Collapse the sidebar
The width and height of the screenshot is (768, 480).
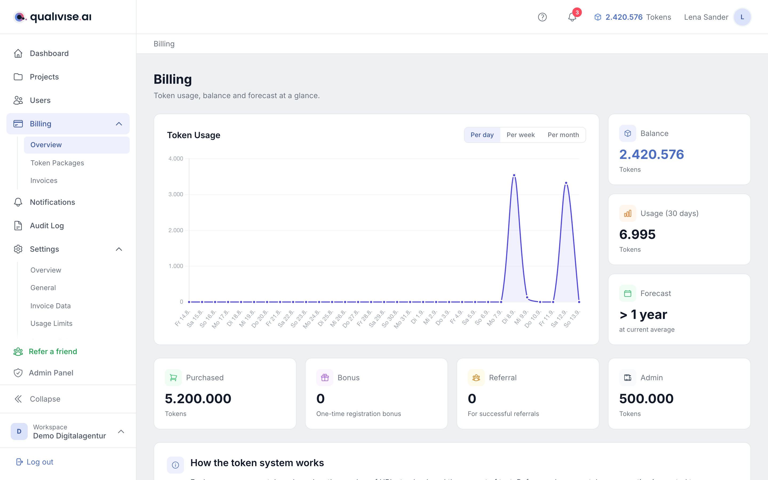(37, 399)
